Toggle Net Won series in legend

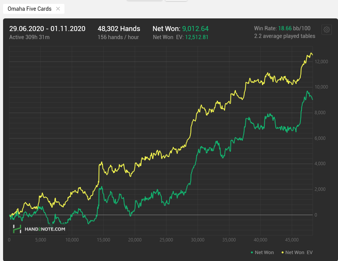pos(264,253)
